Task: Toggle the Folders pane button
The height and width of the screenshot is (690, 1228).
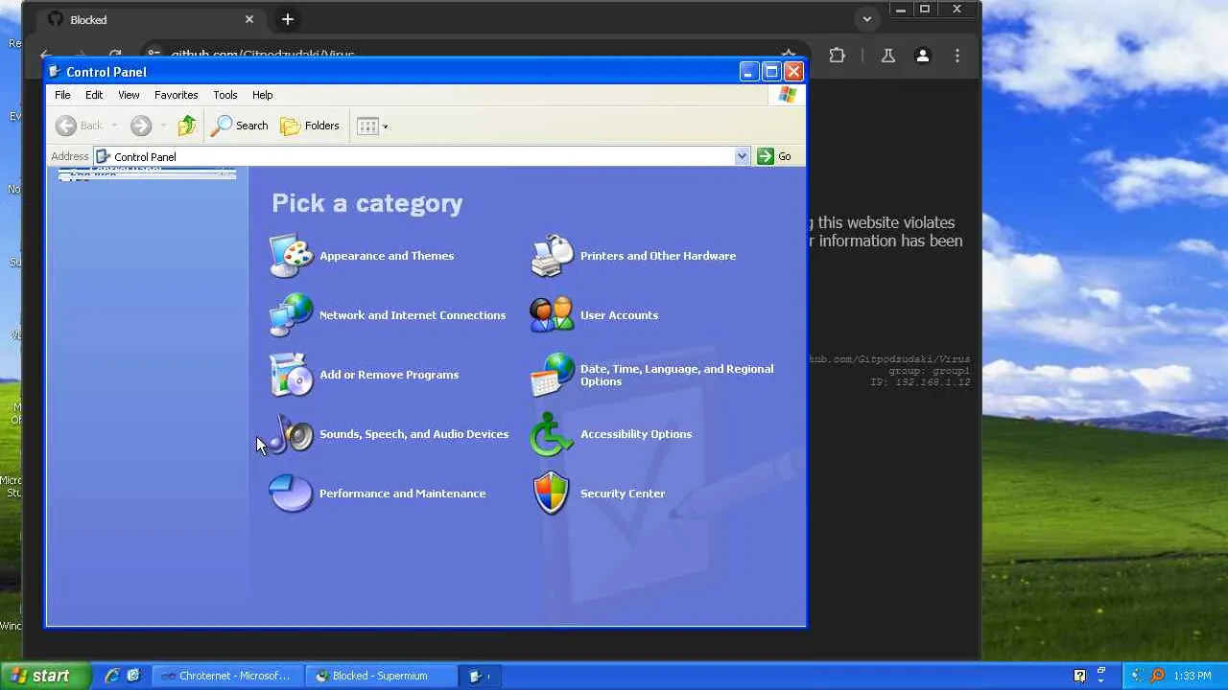Action: tap(309, 126)
